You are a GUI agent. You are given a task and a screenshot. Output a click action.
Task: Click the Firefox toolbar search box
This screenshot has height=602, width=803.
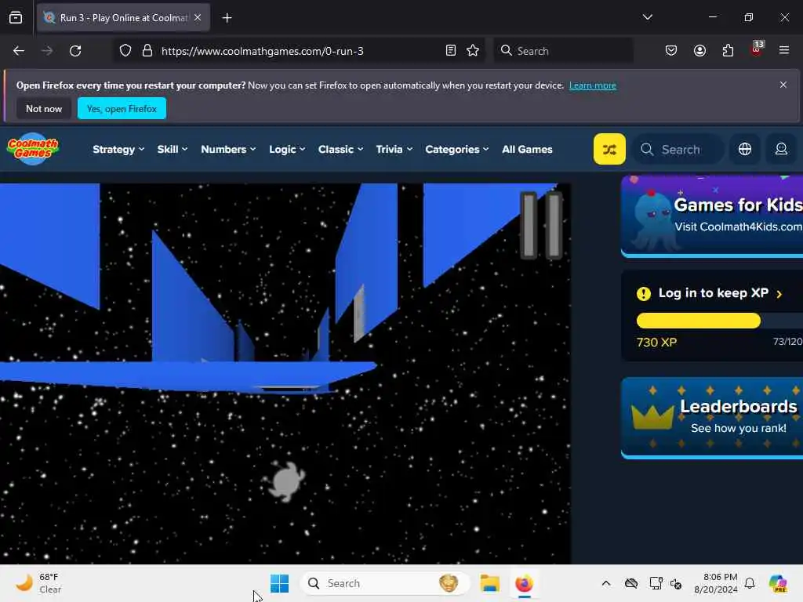(563, 51)
